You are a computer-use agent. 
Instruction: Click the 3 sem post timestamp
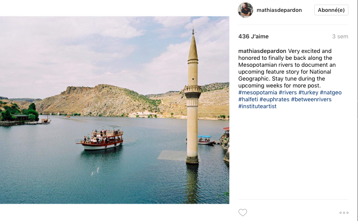340,36
